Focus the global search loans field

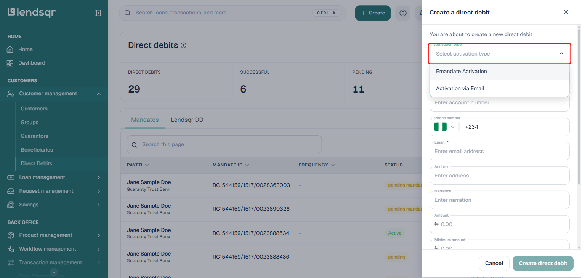(232, 13)
